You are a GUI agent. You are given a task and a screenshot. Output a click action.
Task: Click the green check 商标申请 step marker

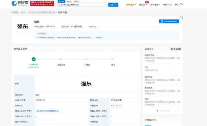[x=34, y=59]
